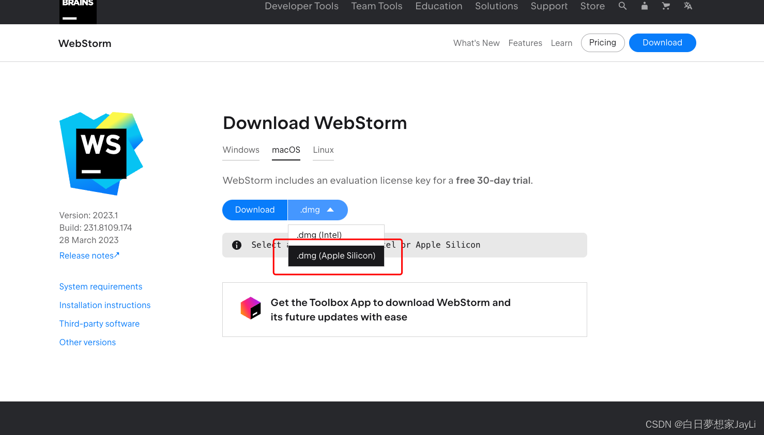Click WebStorm product title

[x=85, y=43]
